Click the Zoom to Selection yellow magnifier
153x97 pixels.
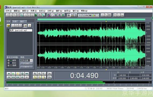pos(35,77)
